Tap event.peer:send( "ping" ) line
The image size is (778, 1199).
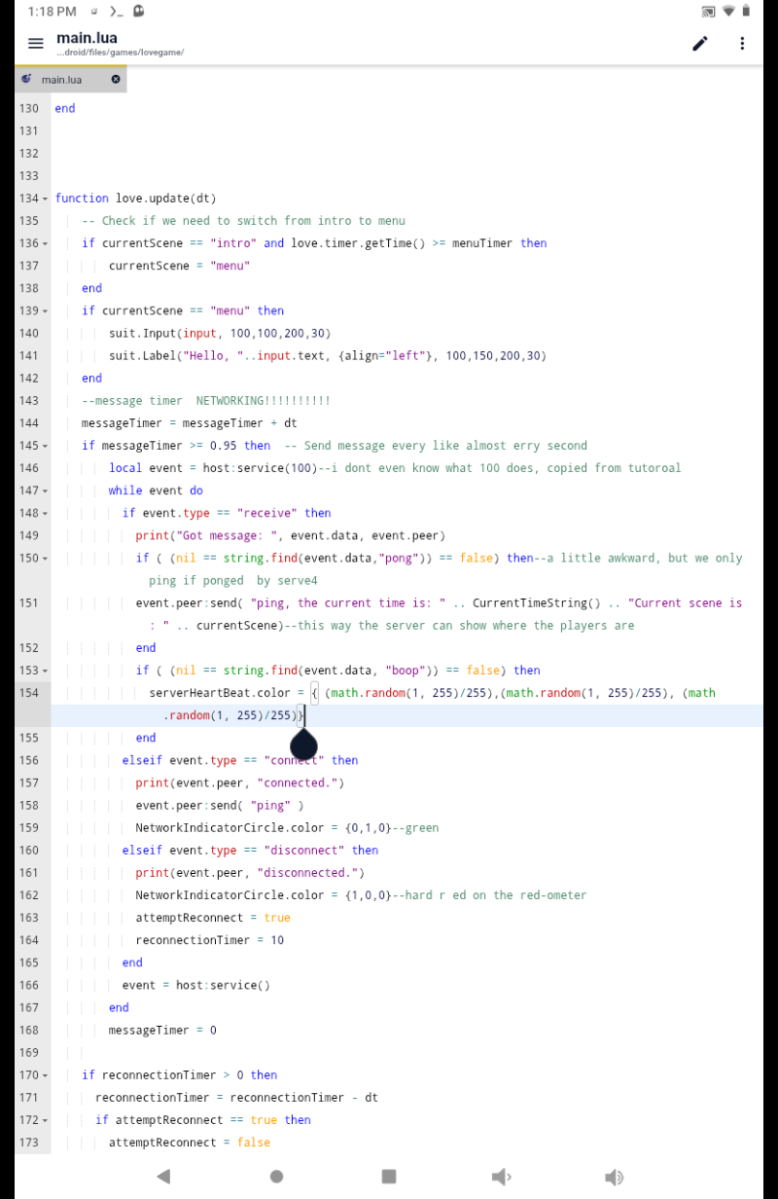tap(219, 805)
